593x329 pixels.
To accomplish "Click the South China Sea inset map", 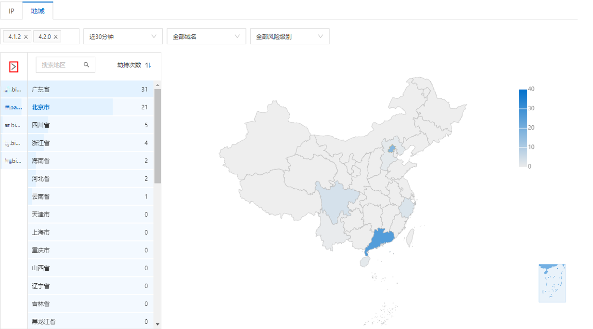I will [x=552, y=283].
